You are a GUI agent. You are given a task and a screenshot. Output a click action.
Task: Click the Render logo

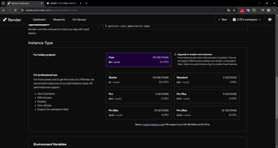tap(12, 20)
